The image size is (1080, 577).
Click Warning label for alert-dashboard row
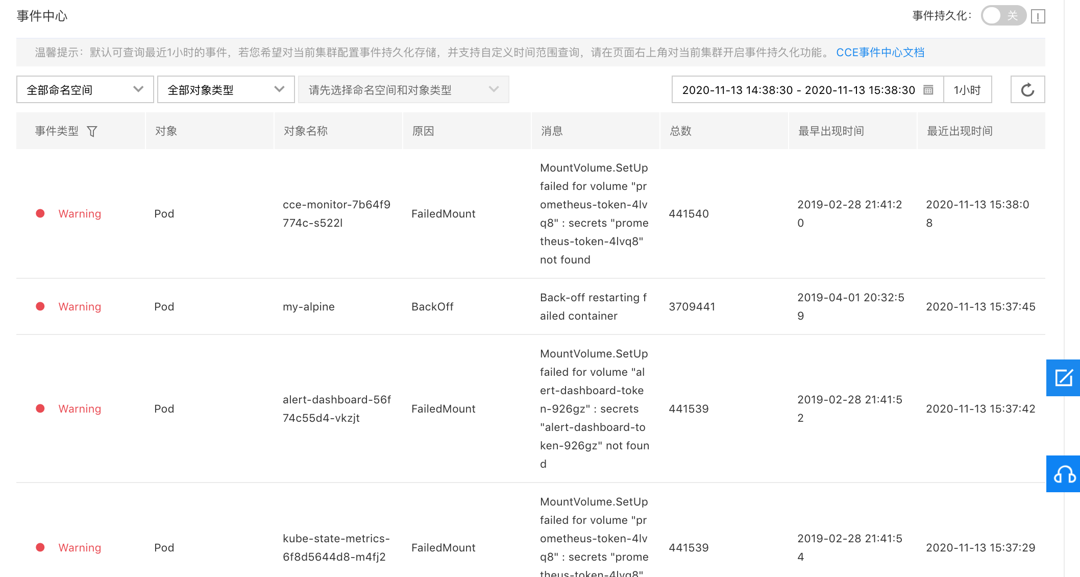[x=80, y=408]
